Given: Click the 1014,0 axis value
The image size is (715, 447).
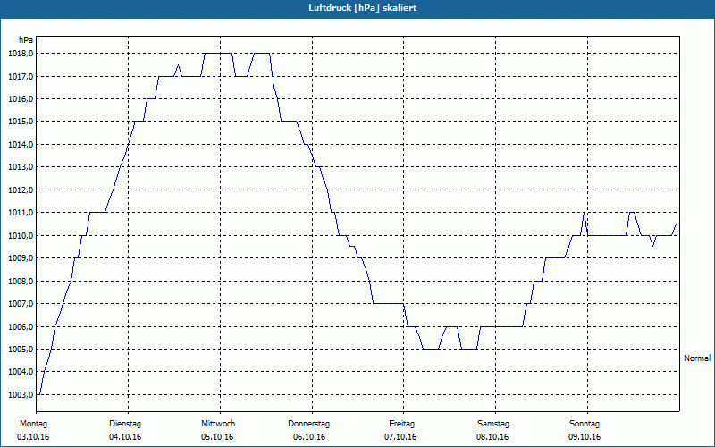Looking at the screenshot, I should (21, 144).
